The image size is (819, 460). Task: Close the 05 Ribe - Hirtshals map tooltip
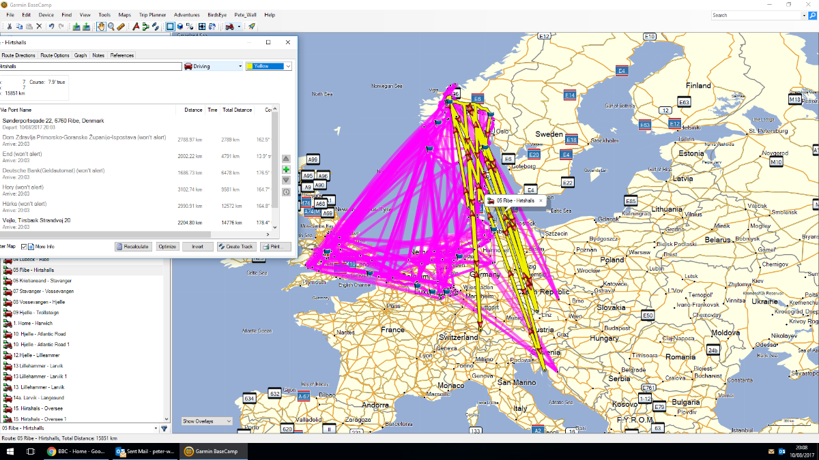click(541, 201)
